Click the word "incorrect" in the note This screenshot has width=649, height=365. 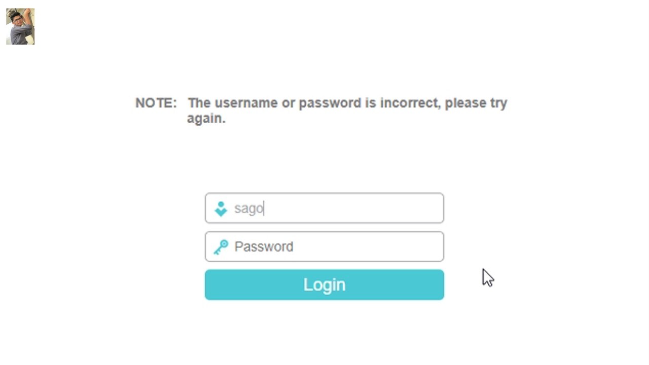coord(410,103)
